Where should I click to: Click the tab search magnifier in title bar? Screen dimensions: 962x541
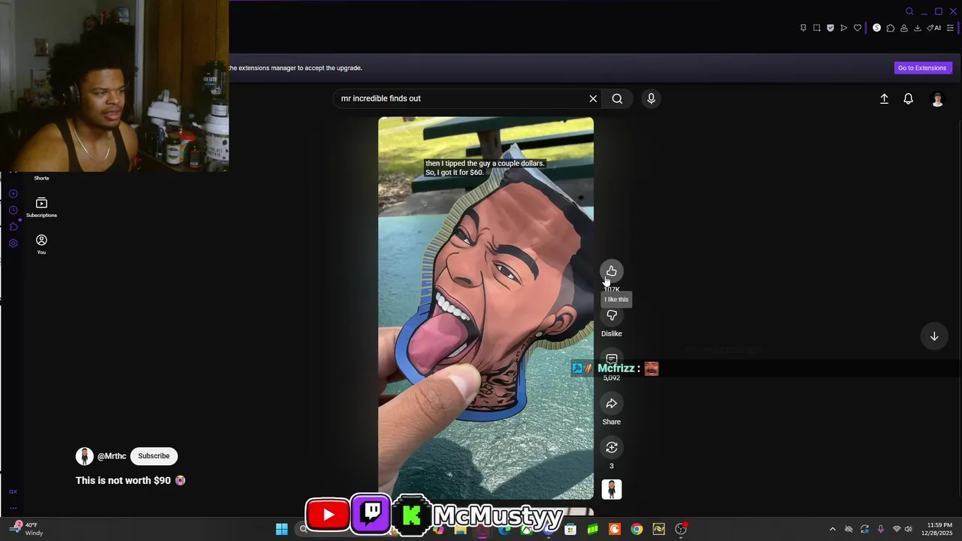coord(909,11)
